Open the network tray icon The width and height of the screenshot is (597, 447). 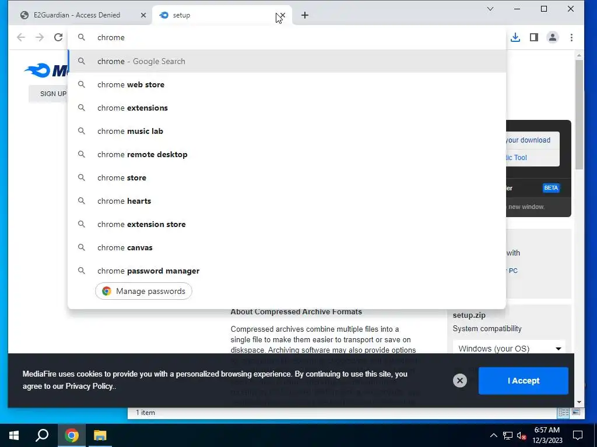508,435
